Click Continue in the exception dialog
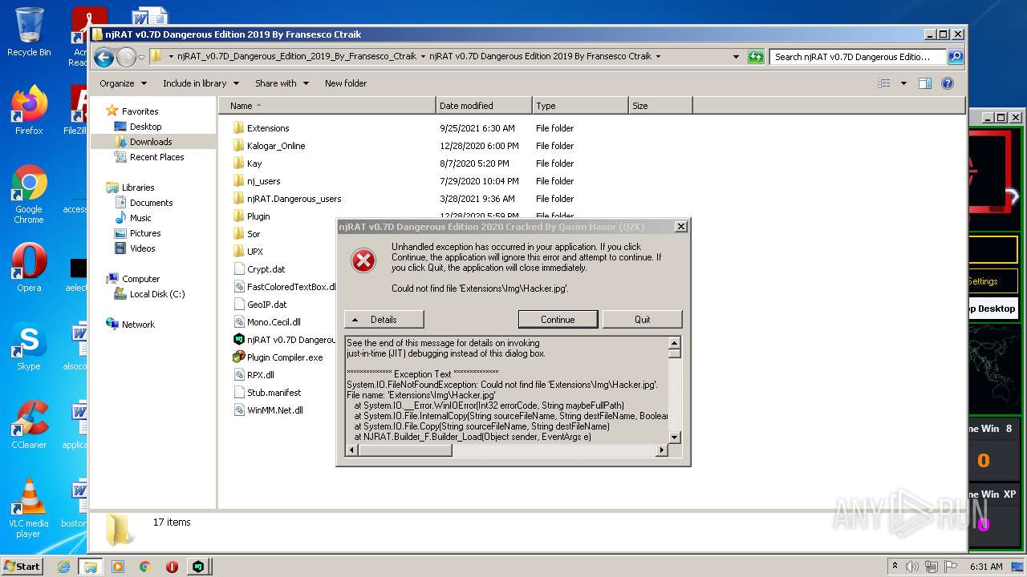 click(x=558, y=320)
